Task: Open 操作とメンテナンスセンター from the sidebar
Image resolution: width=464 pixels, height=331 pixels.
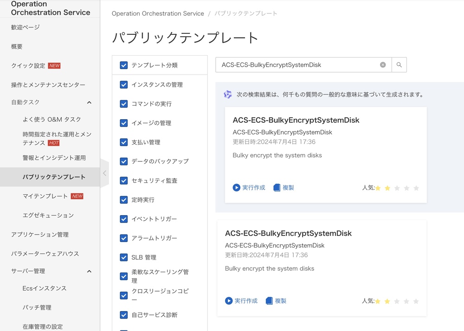Action: 48,85
